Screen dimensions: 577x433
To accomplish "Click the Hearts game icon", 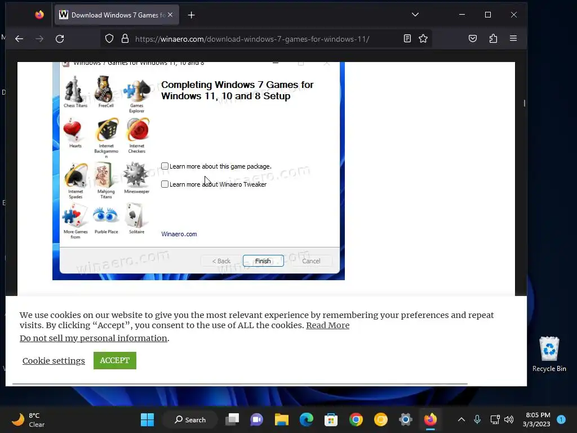I will click(75, 133).
